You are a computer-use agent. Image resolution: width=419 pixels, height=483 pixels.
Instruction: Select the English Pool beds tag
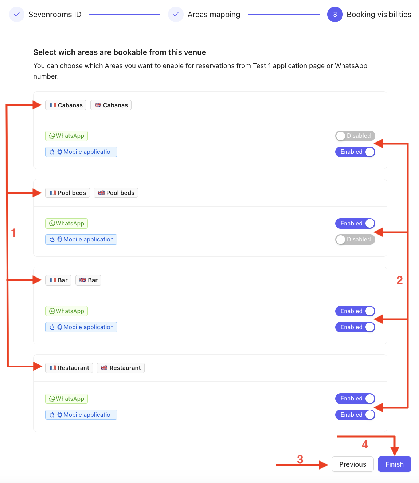click(x=116, y=193)
